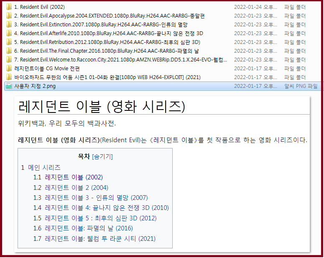
Task: Click folder icon of 7. Welcome.to.Raccoon.City row
Action: click(9, 60)
